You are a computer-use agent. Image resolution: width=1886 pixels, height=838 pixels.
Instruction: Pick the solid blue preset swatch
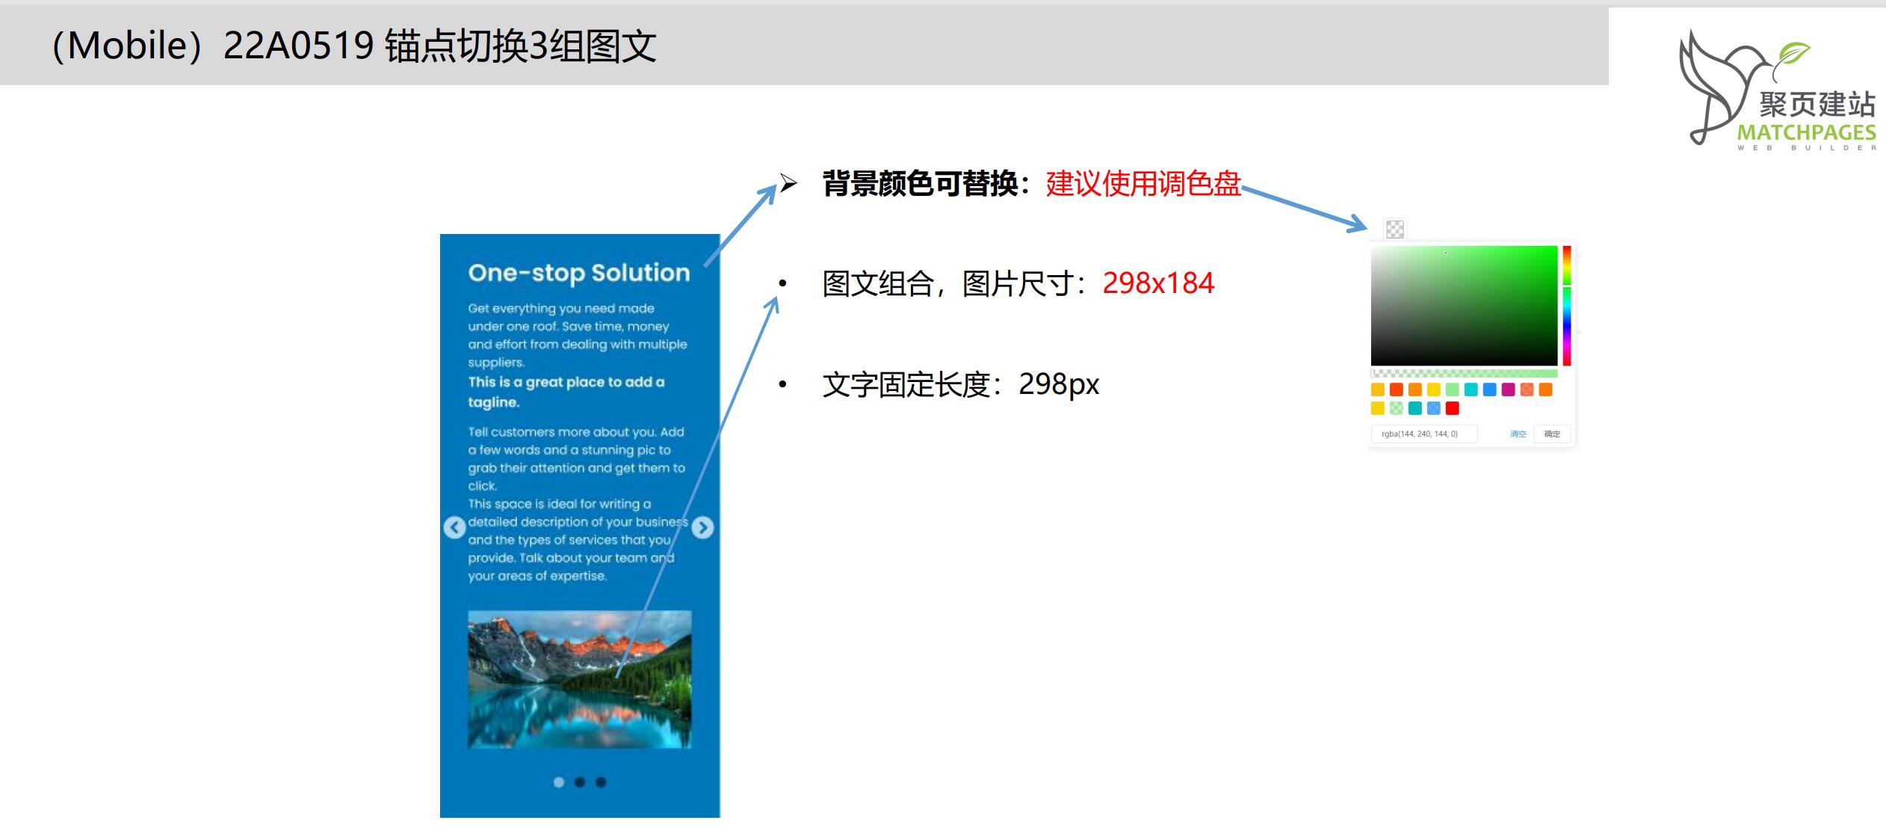1489,389
